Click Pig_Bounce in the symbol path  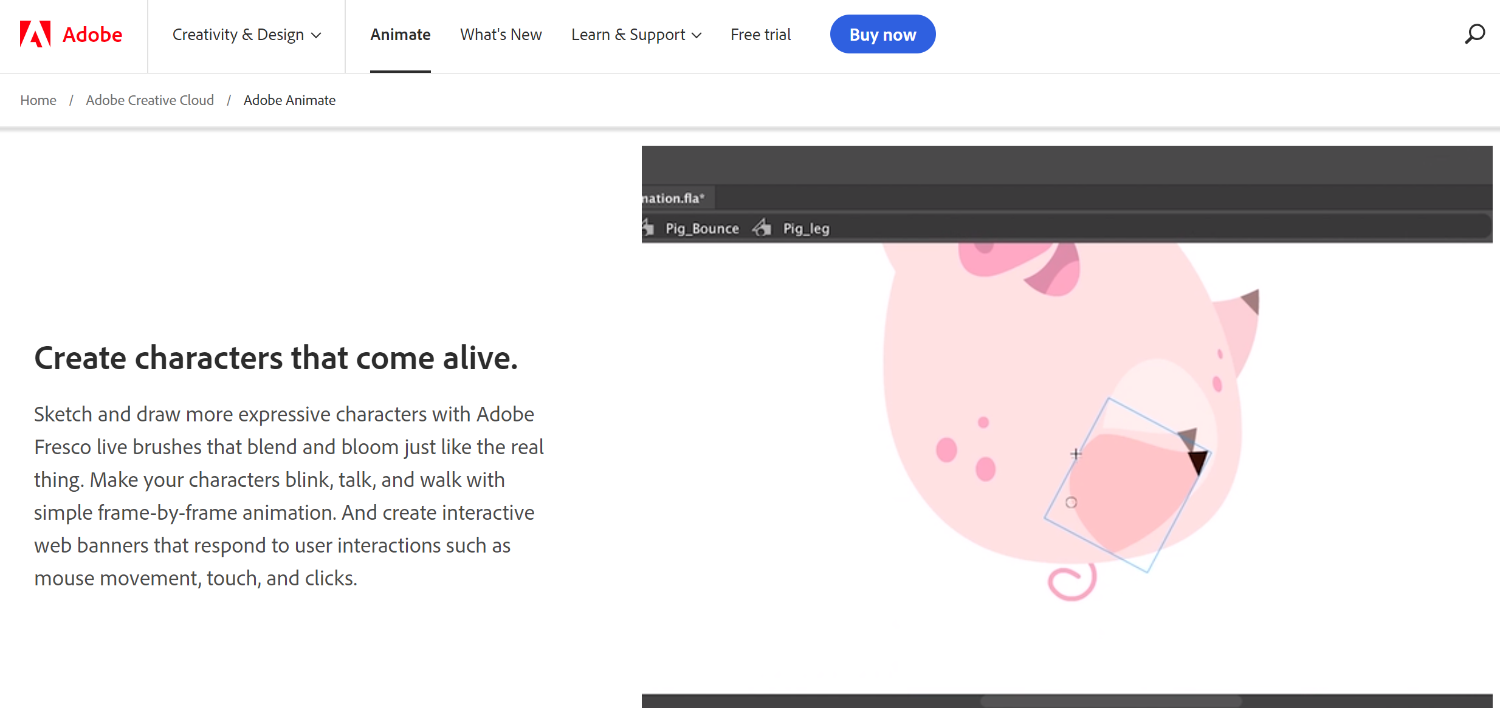coord(702,228)
